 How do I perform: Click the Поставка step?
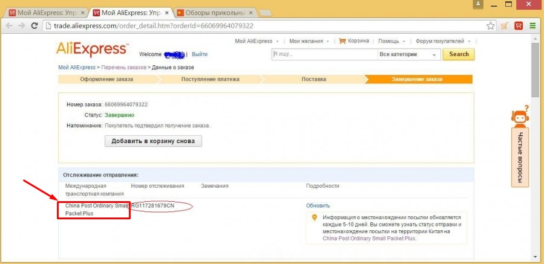pyautogui.click(x=313, y=79)
